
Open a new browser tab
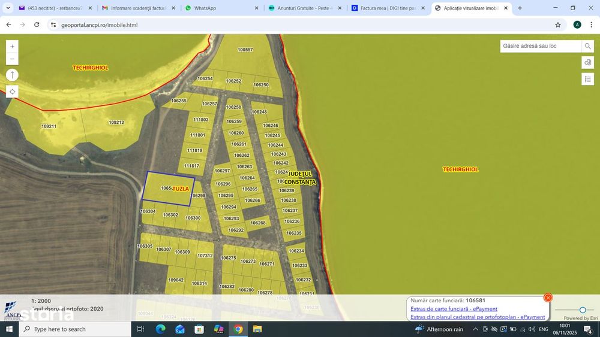click(x=520, y=8)
